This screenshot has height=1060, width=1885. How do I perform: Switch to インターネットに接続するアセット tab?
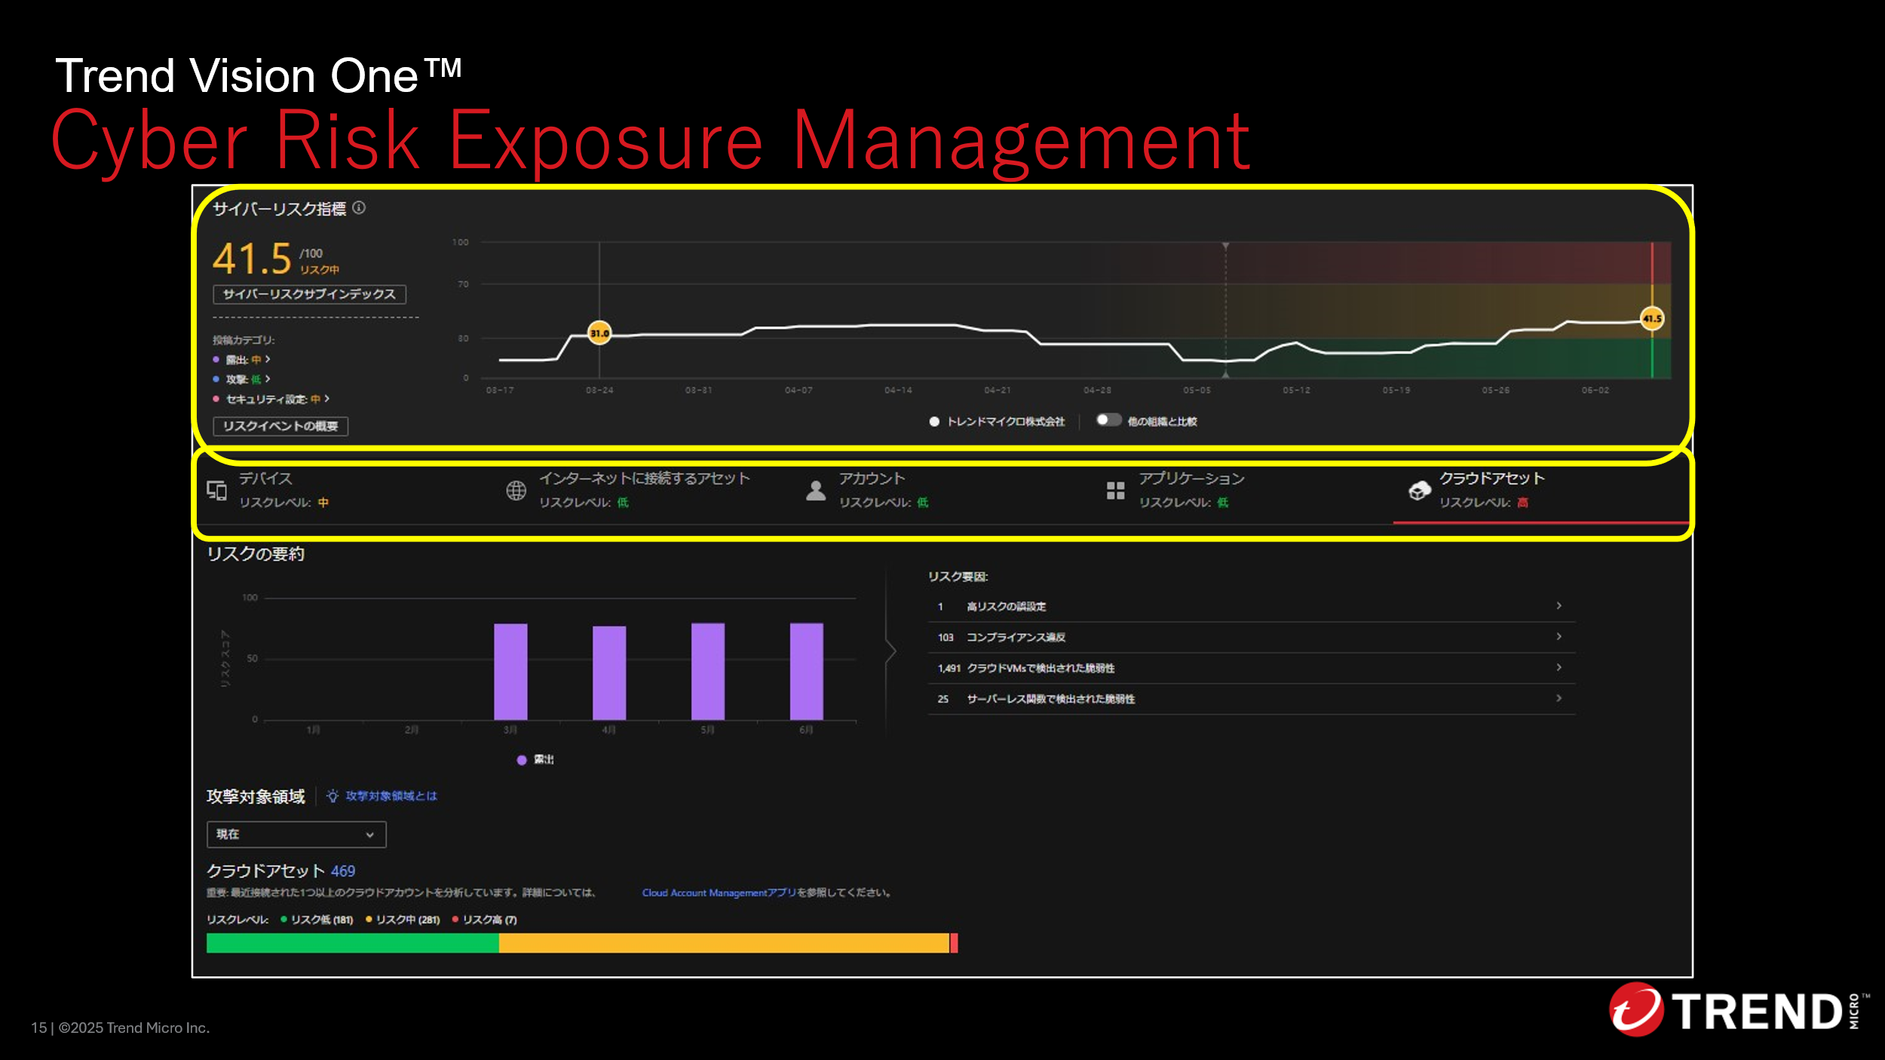coord(644,479)
